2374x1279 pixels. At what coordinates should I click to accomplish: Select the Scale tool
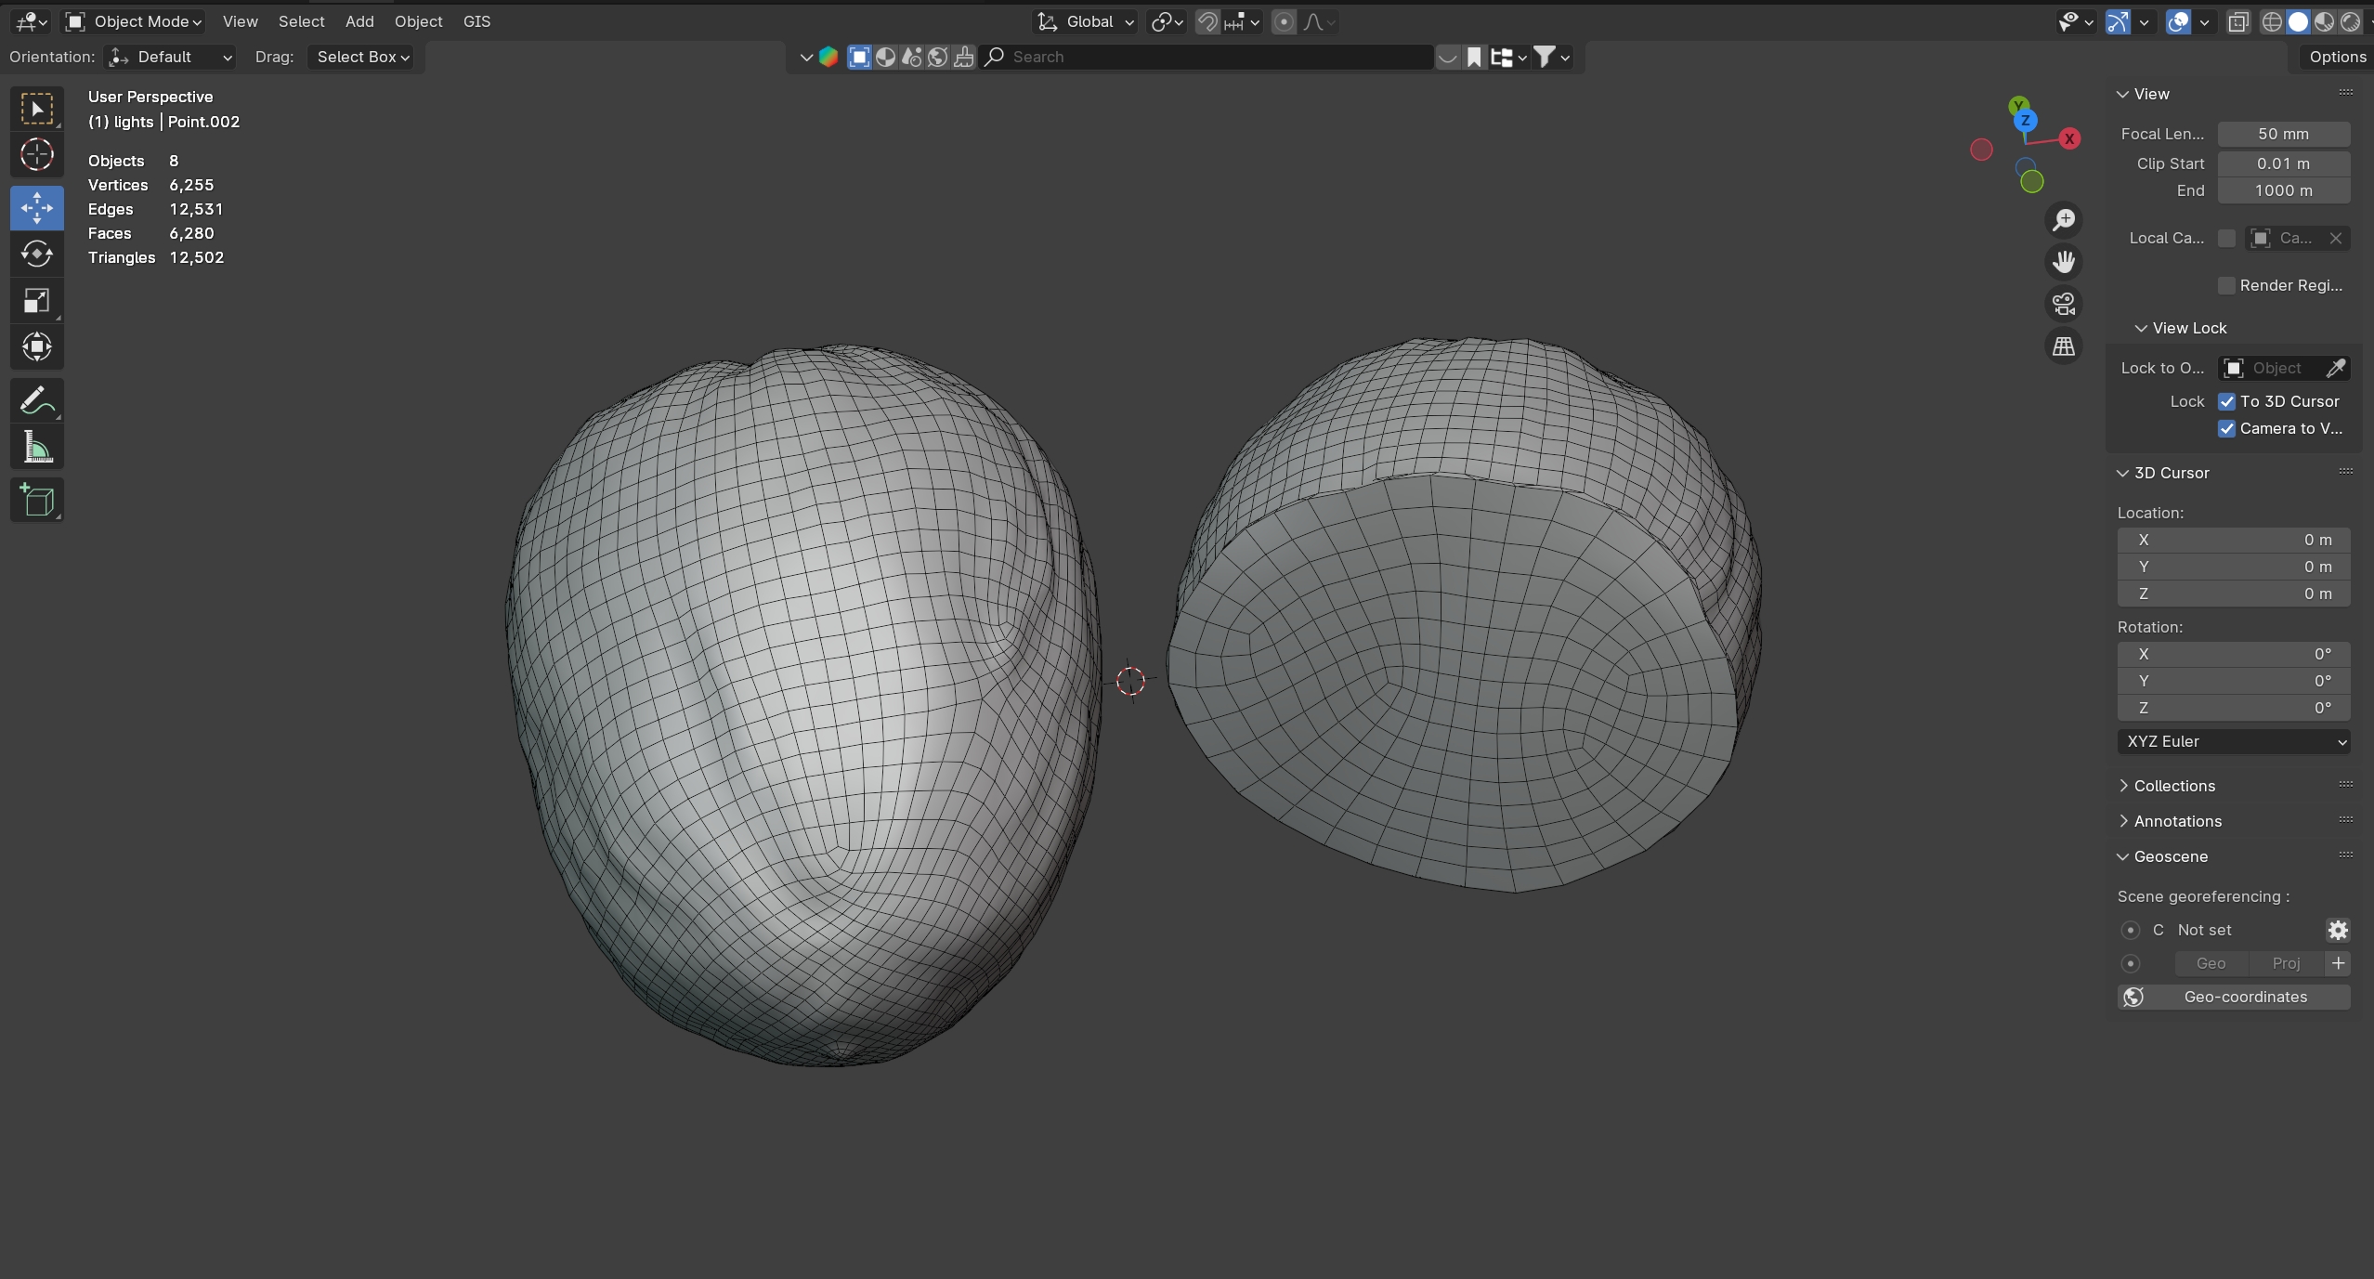click(36, 300)
